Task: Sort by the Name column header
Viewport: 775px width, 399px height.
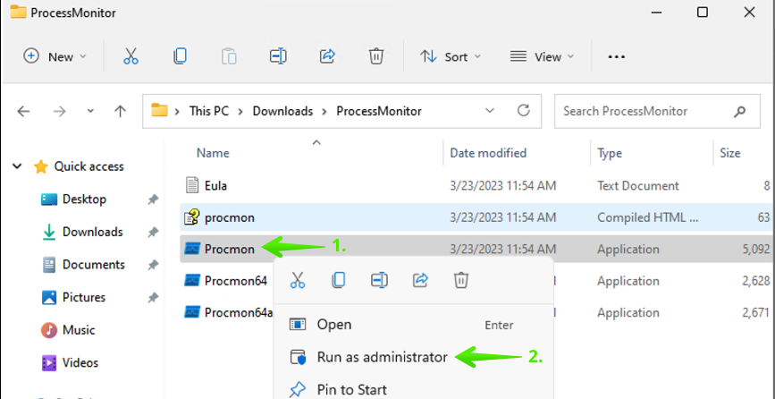Action: coord(213,153)
